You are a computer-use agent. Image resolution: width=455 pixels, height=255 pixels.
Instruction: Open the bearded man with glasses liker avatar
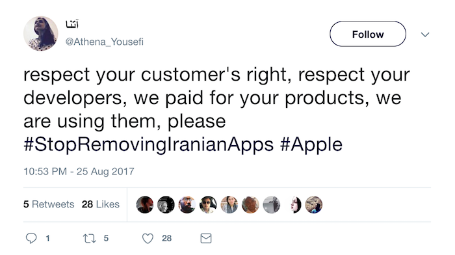[187, 205]
